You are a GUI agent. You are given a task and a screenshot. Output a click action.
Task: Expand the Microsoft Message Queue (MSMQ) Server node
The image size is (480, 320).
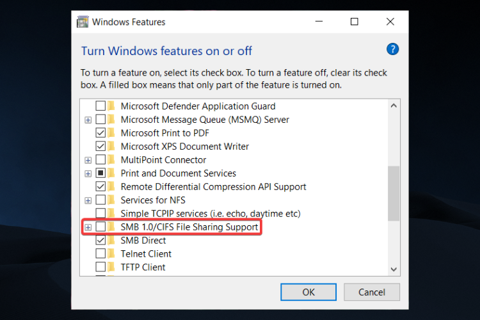[88, 120]
